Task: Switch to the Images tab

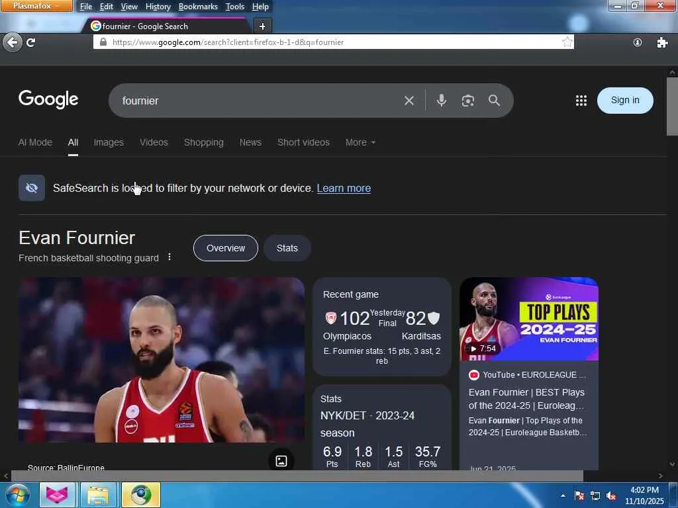Action: tap(109, 142)
